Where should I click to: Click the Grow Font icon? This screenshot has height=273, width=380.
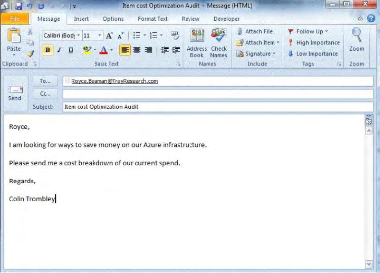tap(109, 36)
